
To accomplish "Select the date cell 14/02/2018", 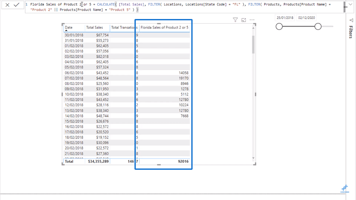I will 74,116.
